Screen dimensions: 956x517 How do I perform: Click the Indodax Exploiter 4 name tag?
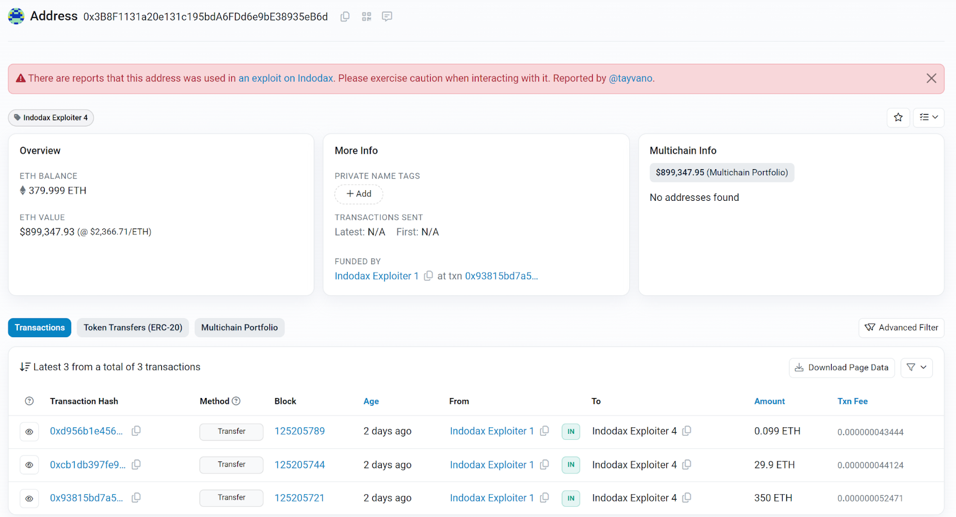pyautogui.click(x=51, y=118)
